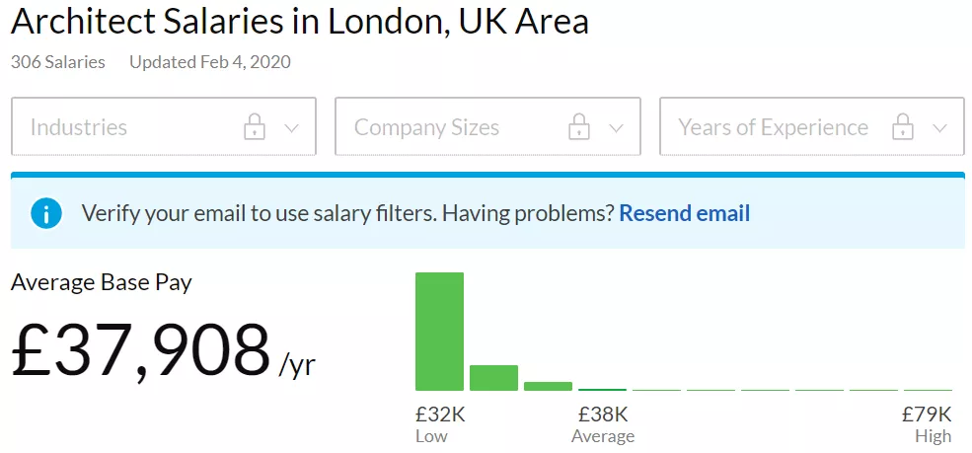
Task: Click the 306 Salaries count text
Action: tap(58, 62)
